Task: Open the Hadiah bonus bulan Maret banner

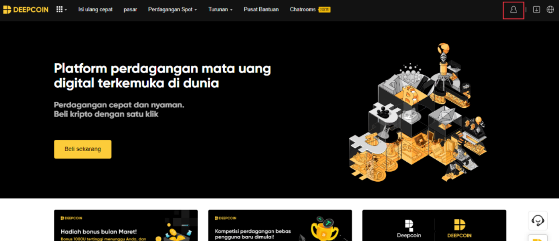Action: [126, 225]
